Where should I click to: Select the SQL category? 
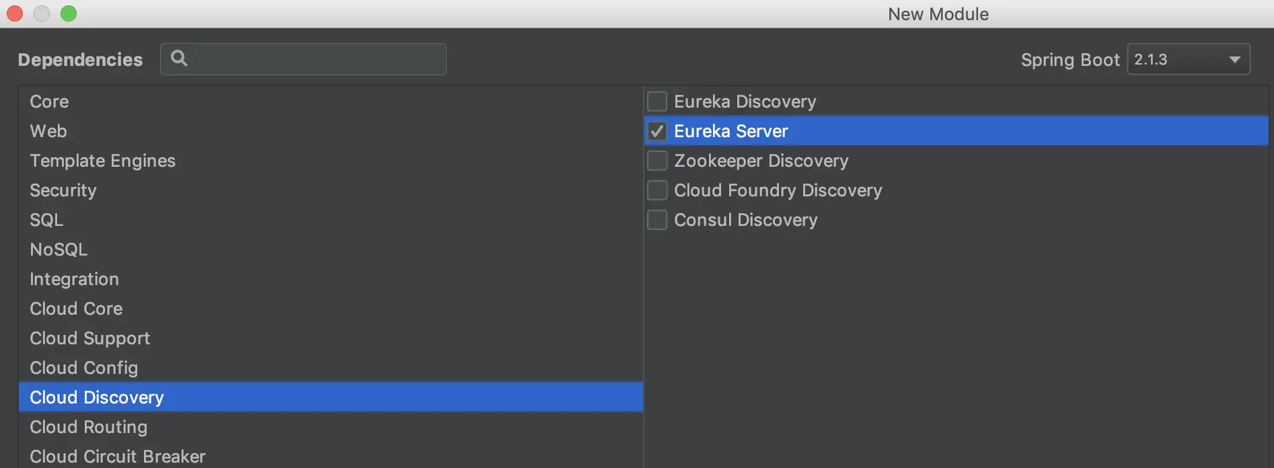click(x=46, y=220)
